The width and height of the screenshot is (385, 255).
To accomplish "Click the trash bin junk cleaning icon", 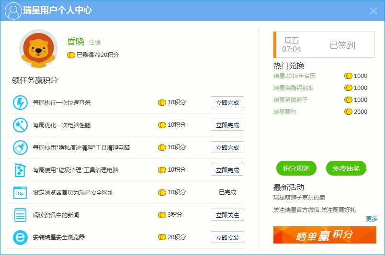I will pos(20,170).
